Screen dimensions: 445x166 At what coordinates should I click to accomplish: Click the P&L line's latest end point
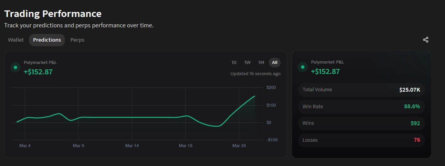click(254, 96)
